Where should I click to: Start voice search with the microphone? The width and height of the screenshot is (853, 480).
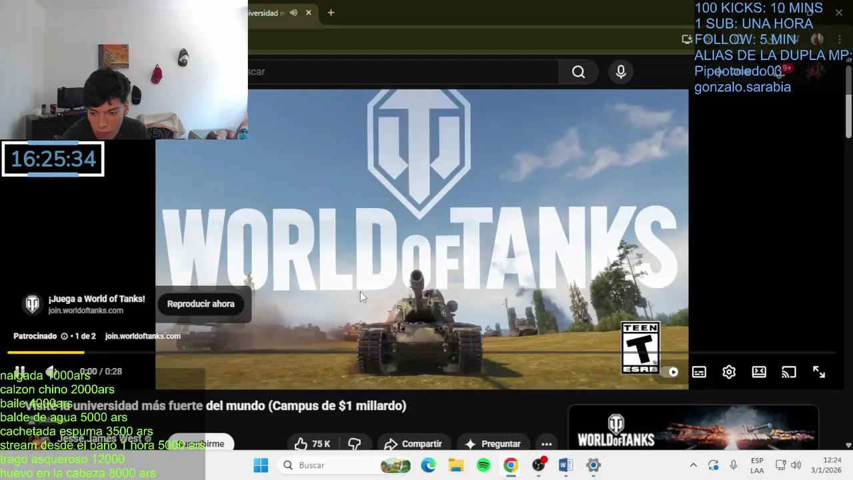point(621,72)
